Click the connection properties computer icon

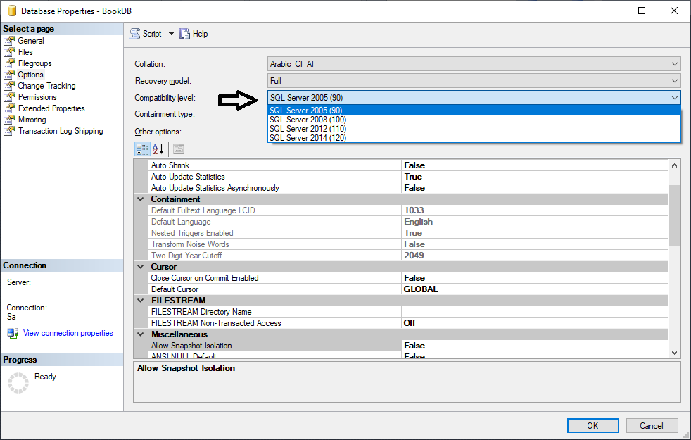point(13,333)
